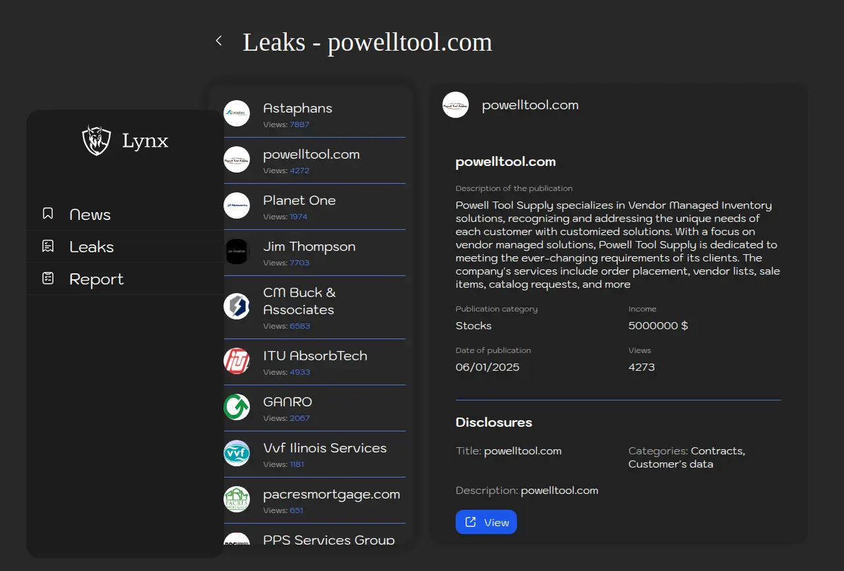Image resolution: width=844 pixels, height=571 pixels.
Task: Open the Report menu item
Action: 96,279
